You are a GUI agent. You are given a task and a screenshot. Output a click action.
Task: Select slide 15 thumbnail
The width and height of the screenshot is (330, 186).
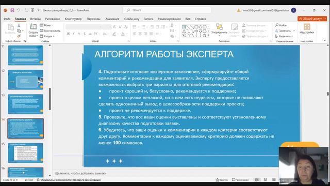pos(26,153)
